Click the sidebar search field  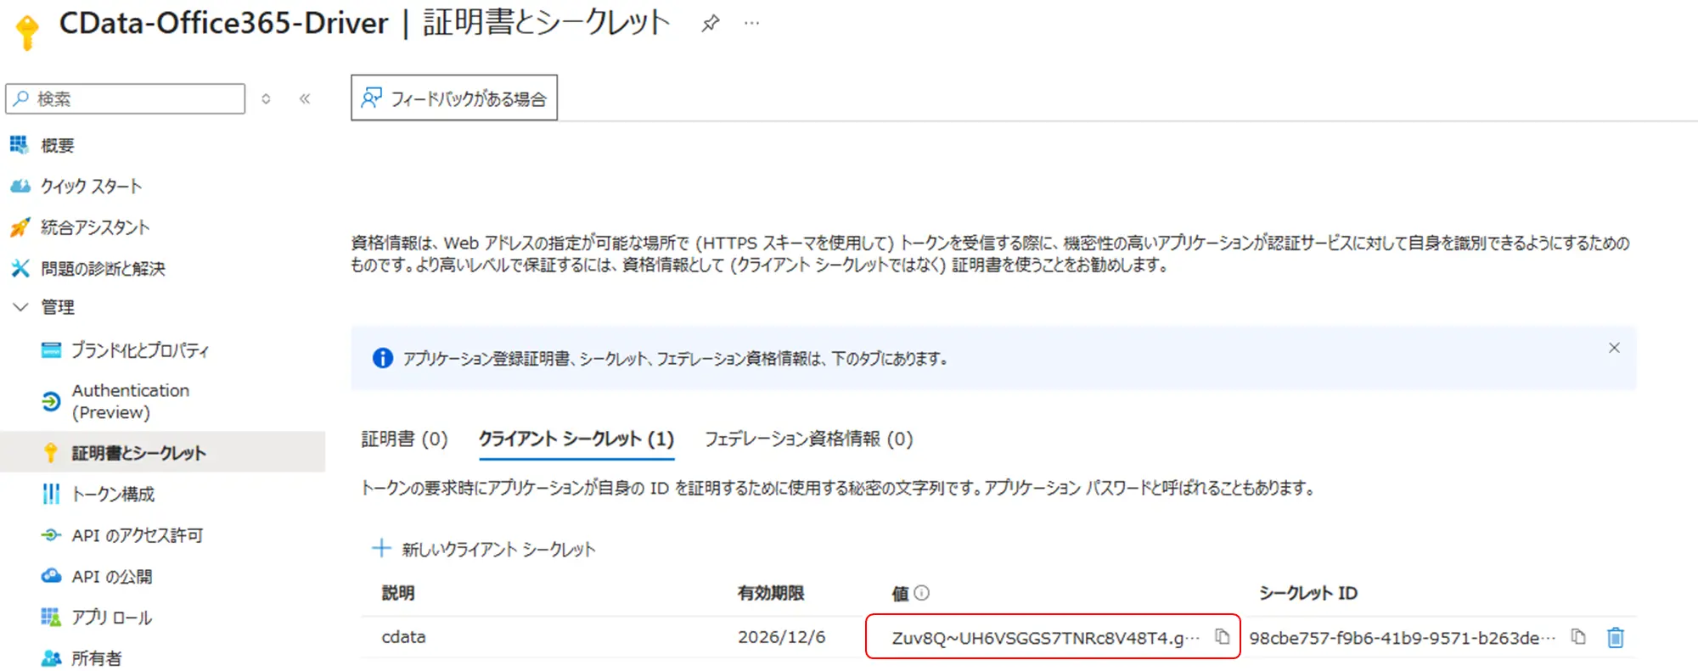coord(126,98)
